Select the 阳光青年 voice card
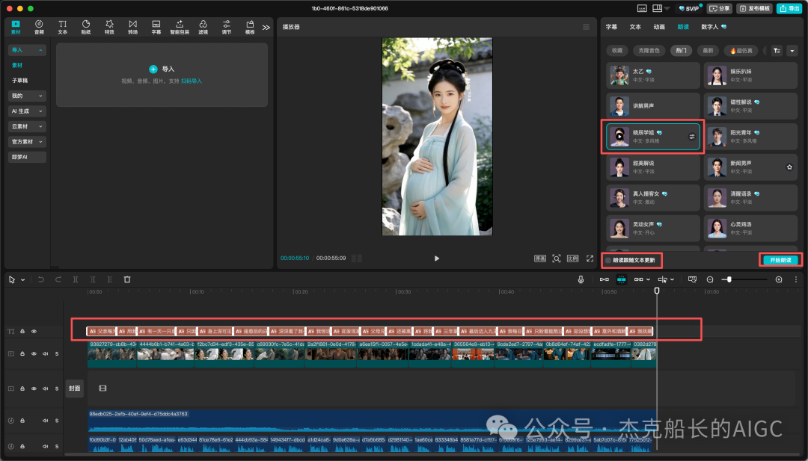Viewport: 808px width, 461px height. click(x=750, y=136)
